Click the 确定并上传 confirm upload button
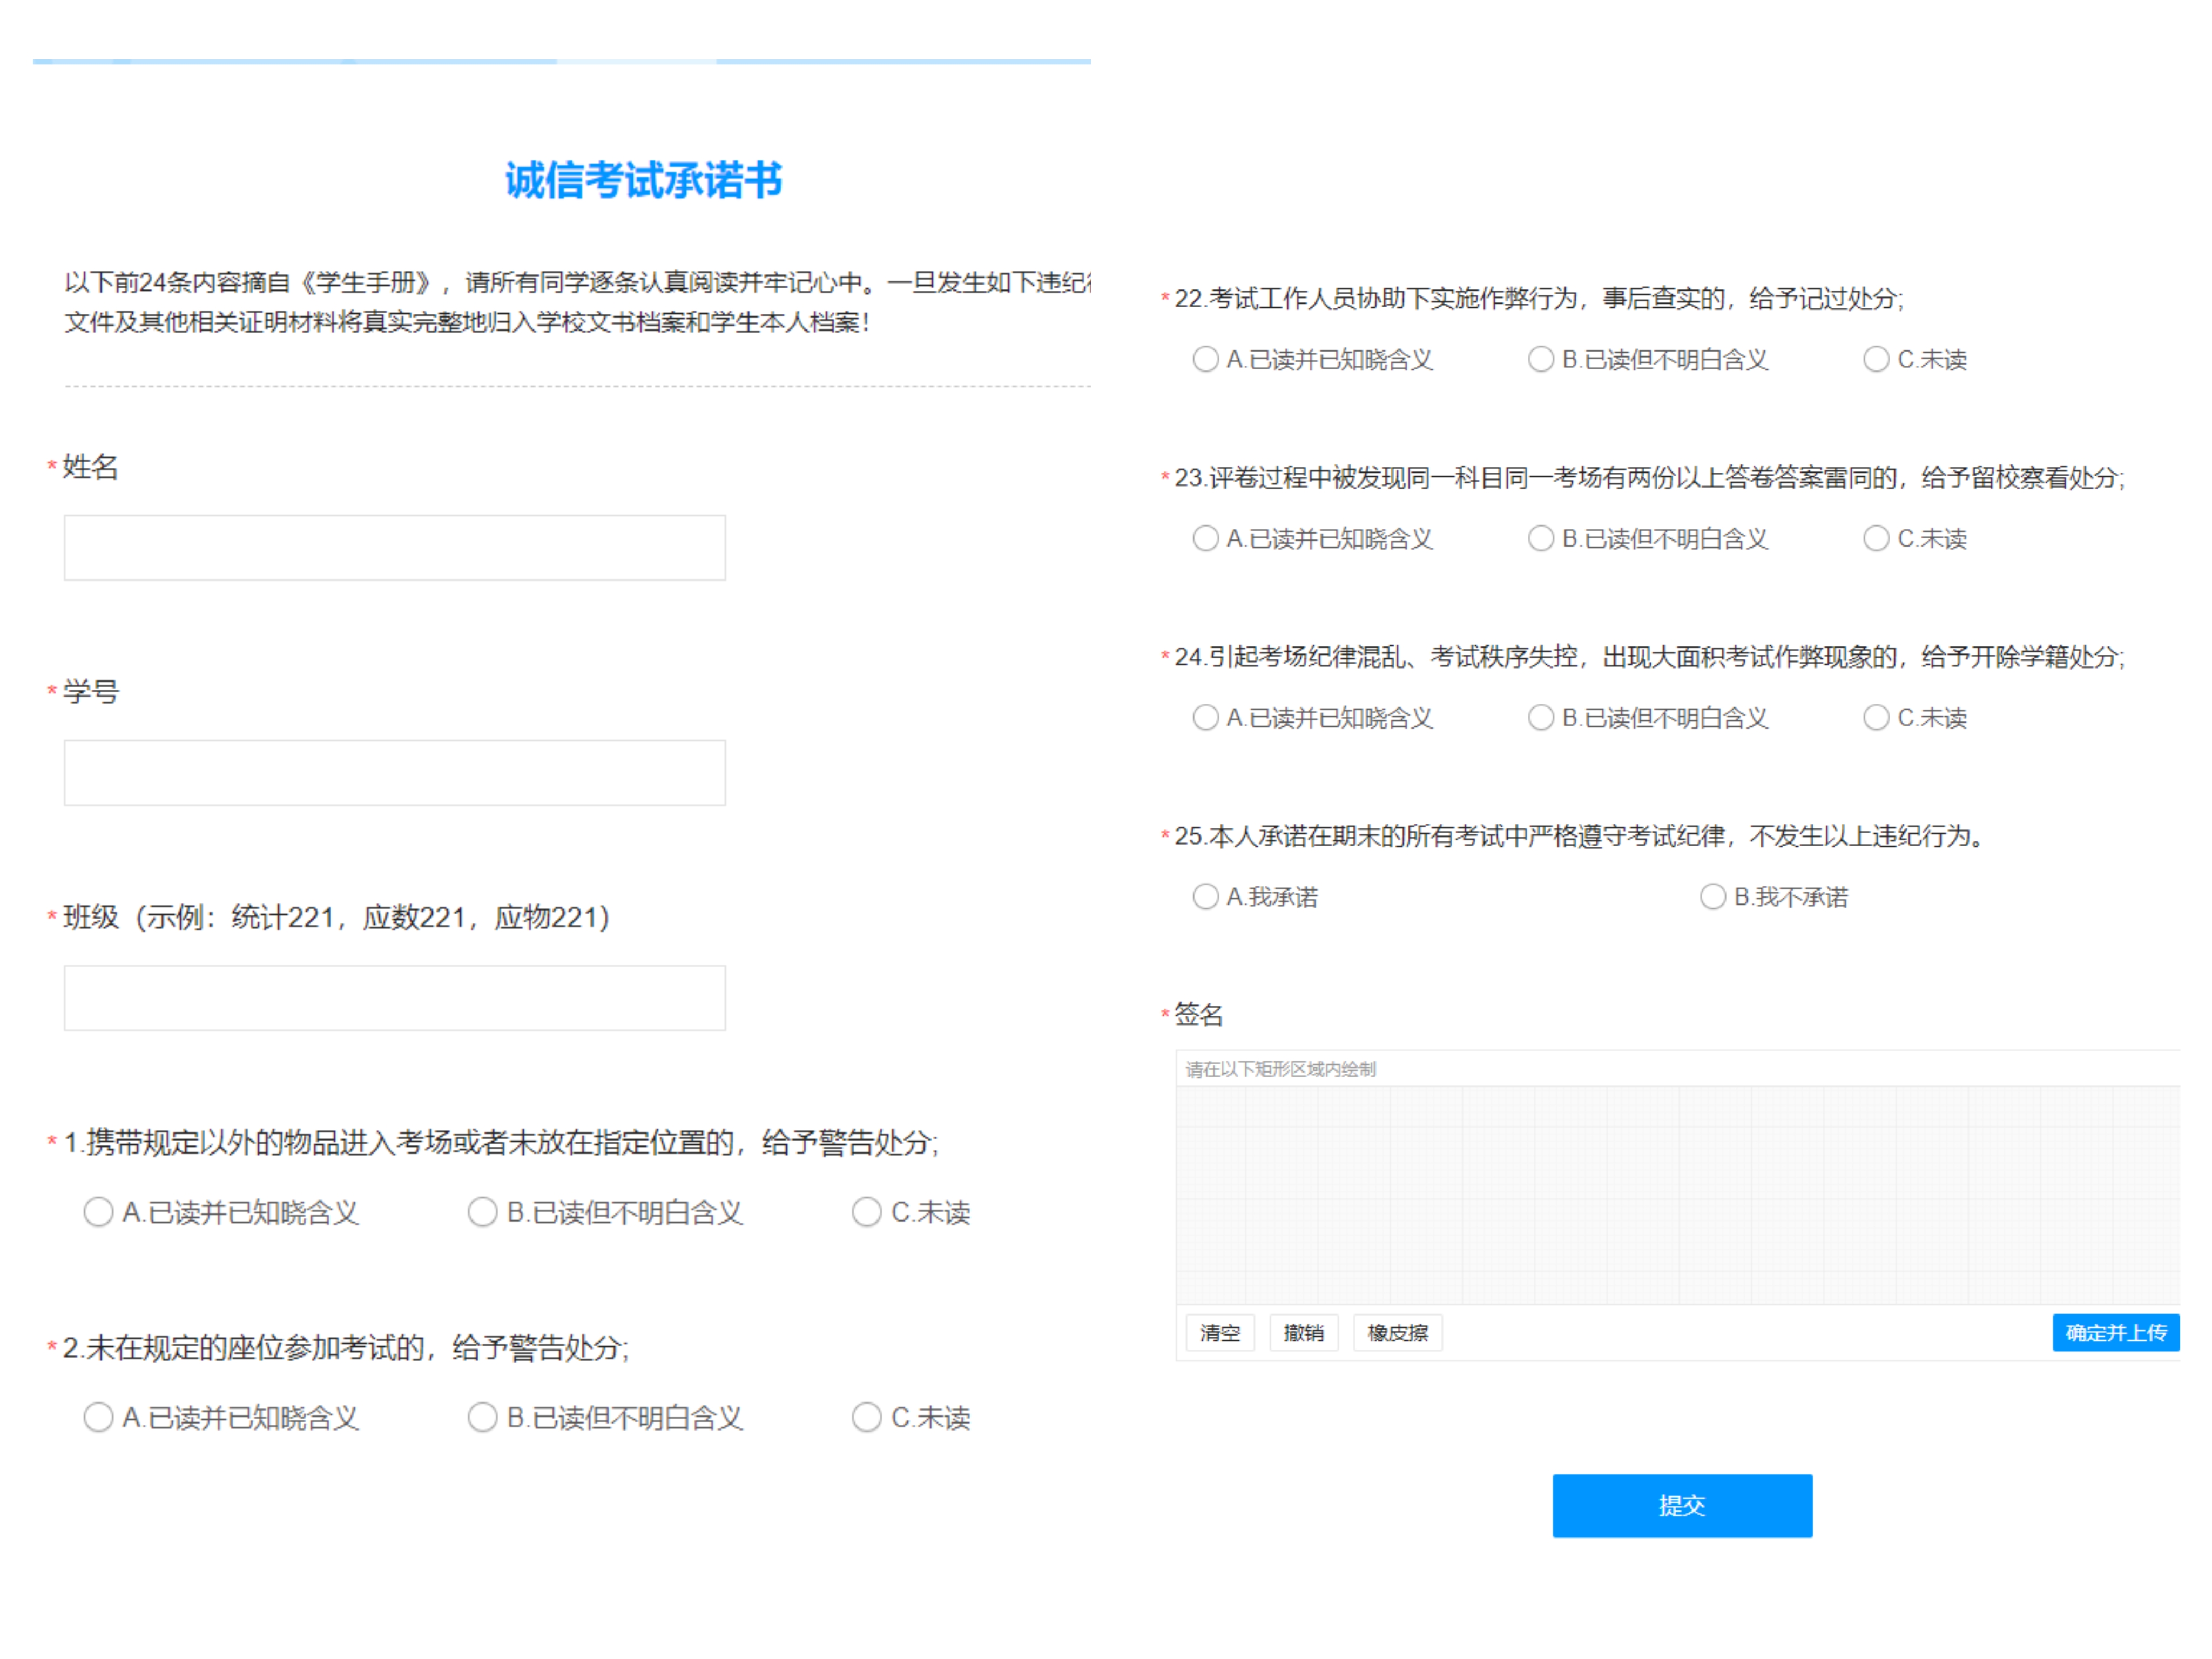 [2115, 1332]
